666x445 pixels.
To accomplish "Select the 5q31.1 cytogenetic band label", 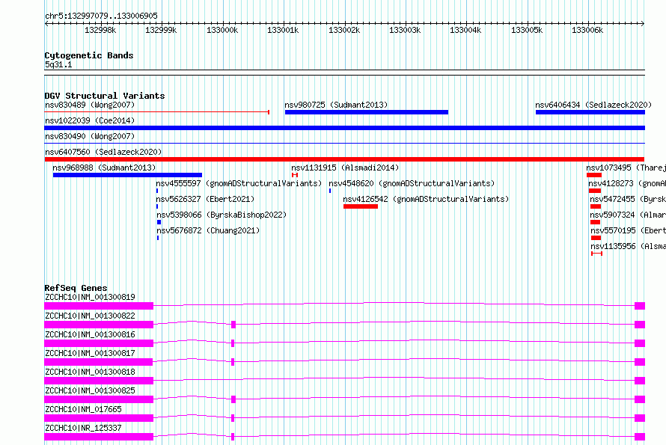I will [58, 64].
